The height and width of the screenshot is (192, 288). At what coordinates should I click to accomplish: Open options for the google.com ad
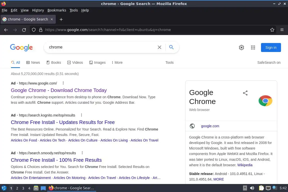(x=63, y=83)
